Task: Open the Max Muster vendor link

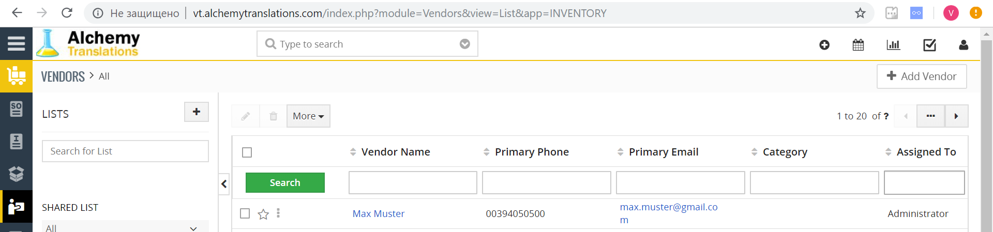Action: click(x=379, y=214)
